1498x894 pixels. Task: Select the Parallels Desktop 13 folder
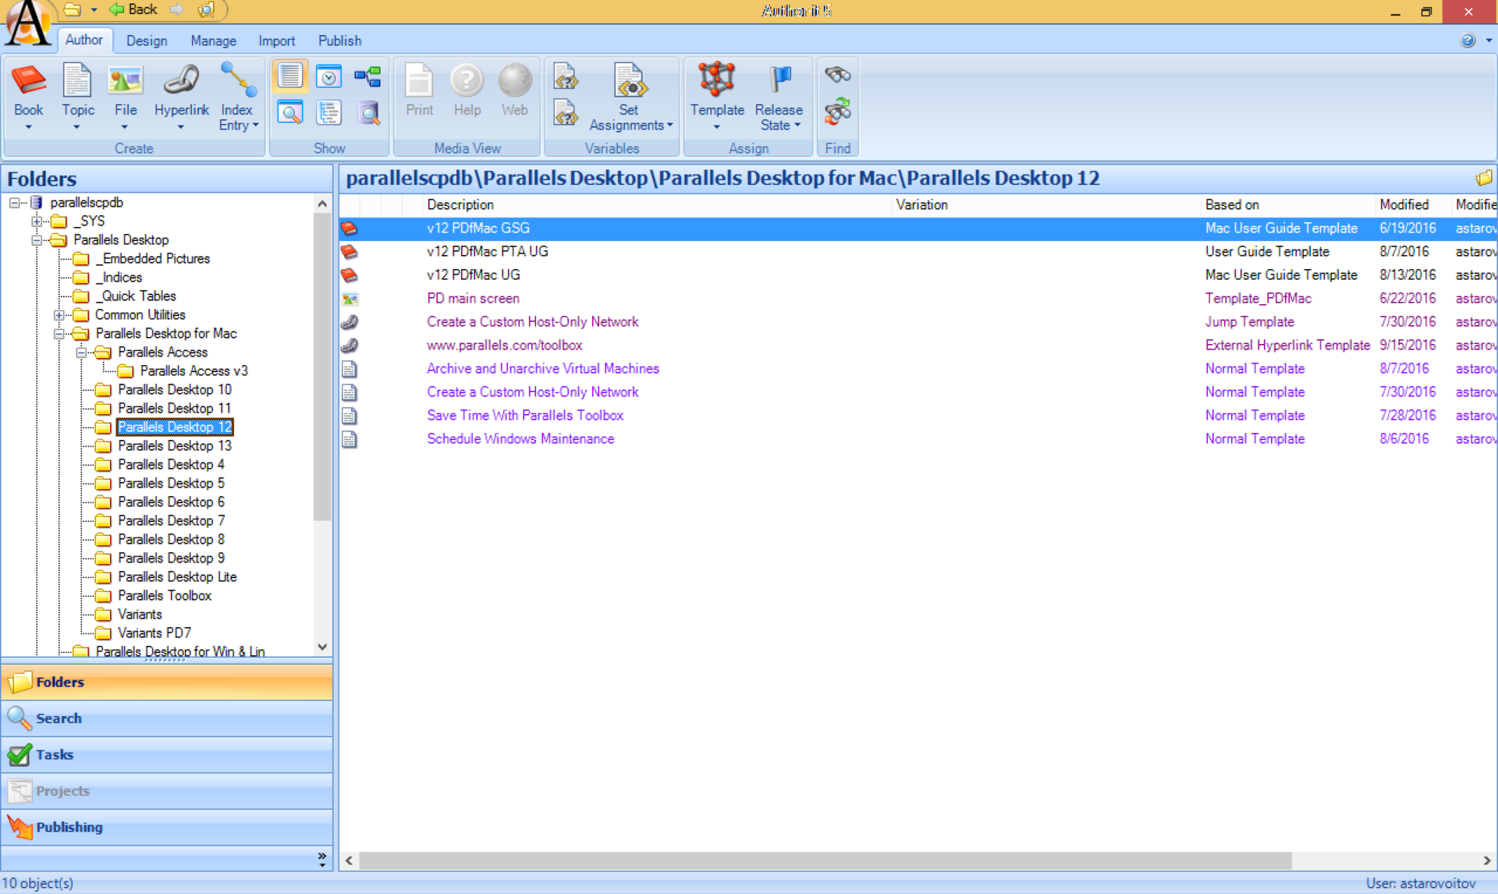tap(175, 445)
